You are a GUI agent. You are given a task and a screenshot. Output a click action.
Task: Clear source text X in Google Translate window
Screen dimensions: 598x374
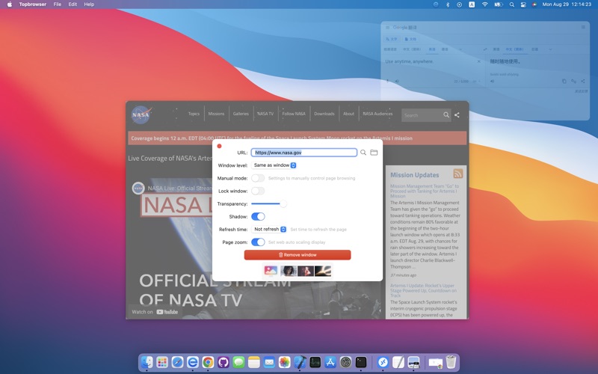[x=479, y=61]
